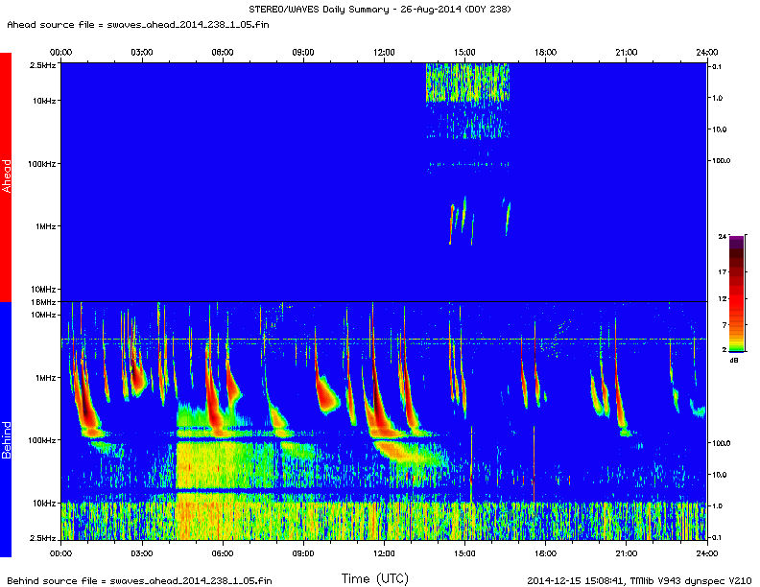The image size is (760, 587).
Task: Click the 10.0 right-axis label of the Behind panel
Action: point(719,475)
